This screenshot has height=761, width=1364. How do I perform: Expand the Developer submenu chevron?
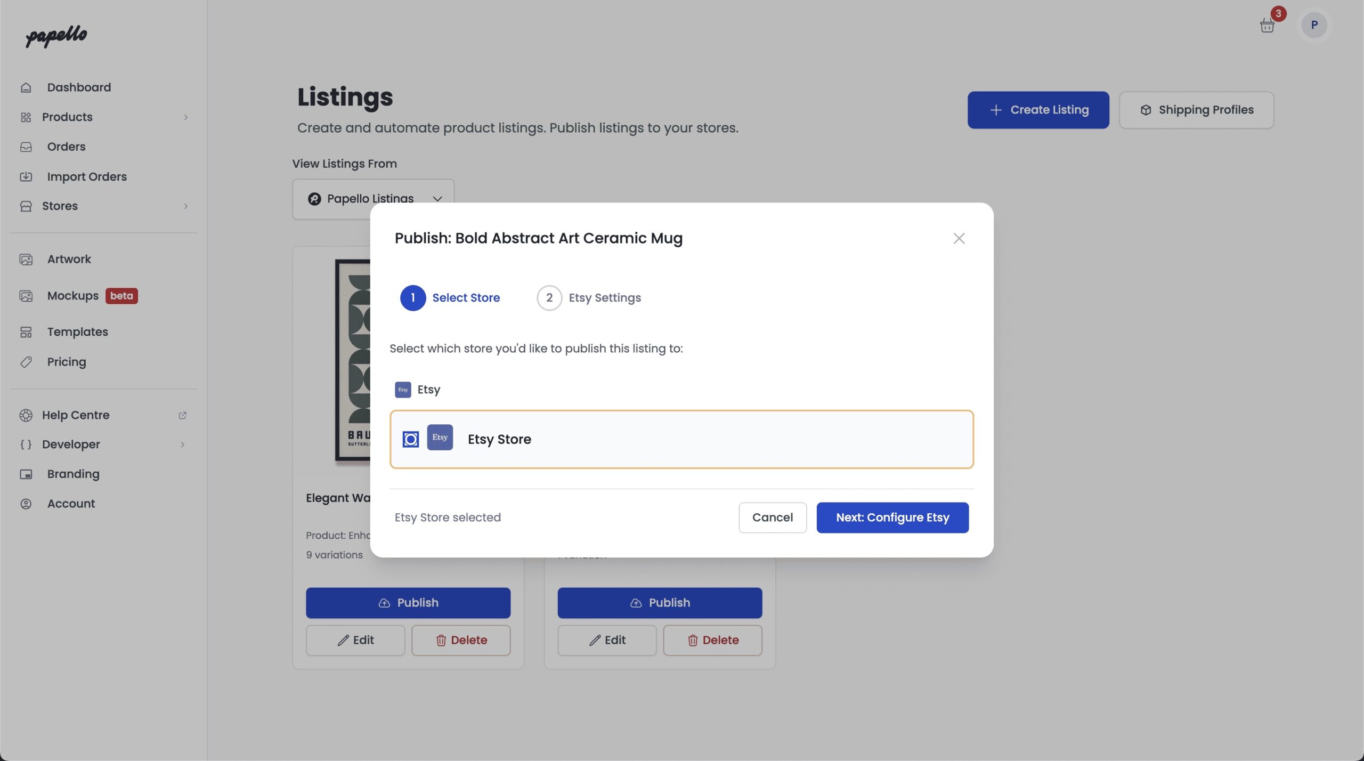(182, 444)
